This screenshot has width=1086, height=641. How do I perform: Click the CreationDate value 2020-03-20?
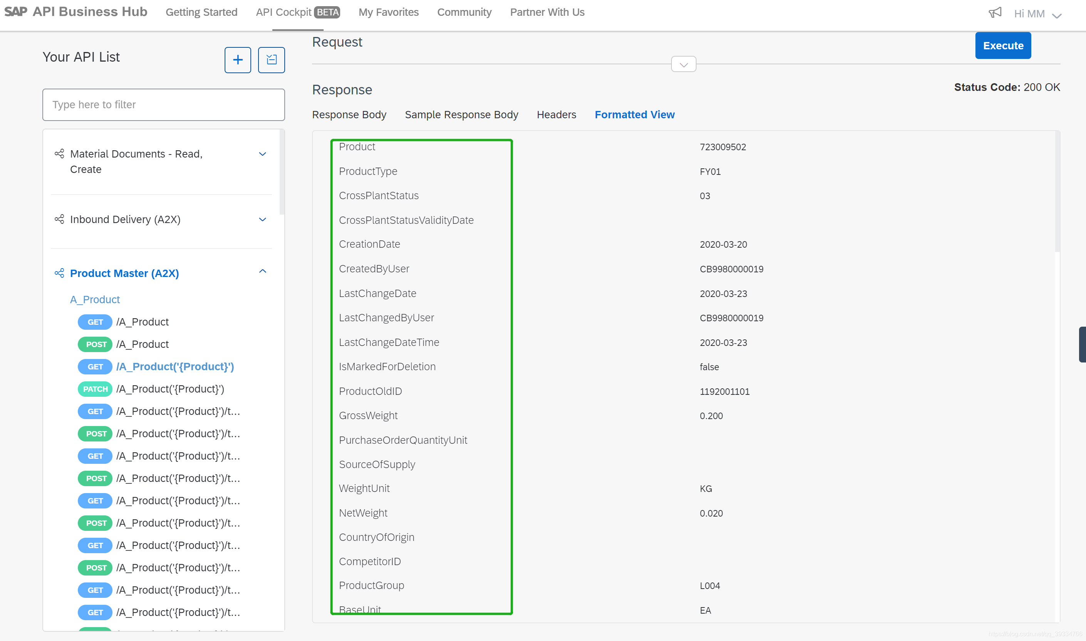click(723, 245)
